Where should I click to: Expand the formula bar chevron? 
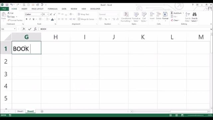(211, 29)
